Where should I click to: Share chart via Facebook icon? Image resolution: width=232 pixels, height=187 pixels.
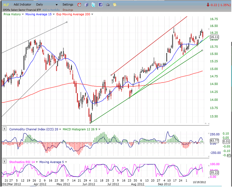tap(101, 5)
